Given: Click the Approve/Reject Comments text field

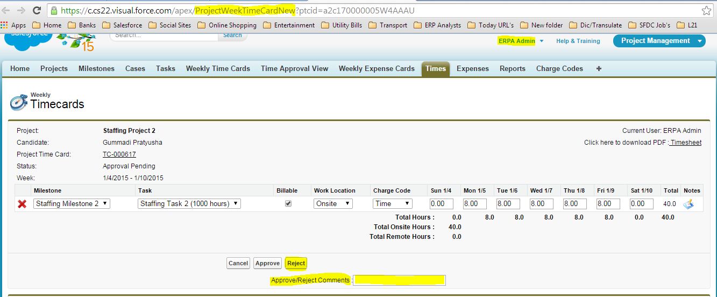Looking at the screenshot, I should 399,280.
